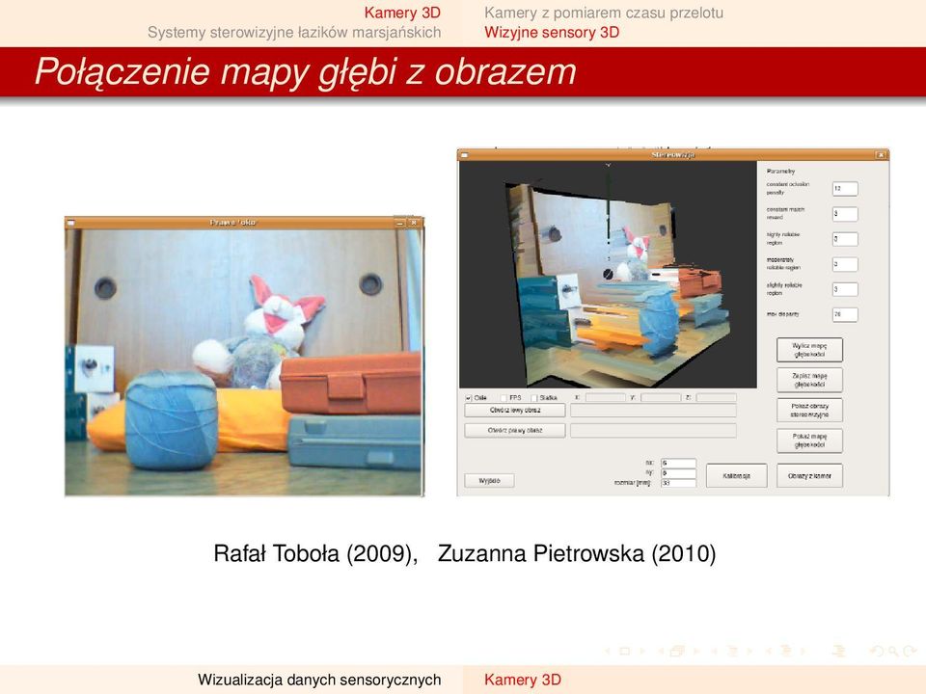
Task: Go to previous slide via Beamer left arrow
Action: pos(607,652)
